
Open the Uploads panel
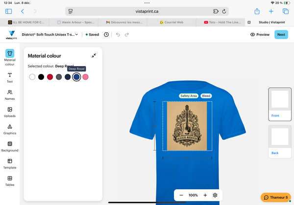pyautogui.click(x=9, y=112)
